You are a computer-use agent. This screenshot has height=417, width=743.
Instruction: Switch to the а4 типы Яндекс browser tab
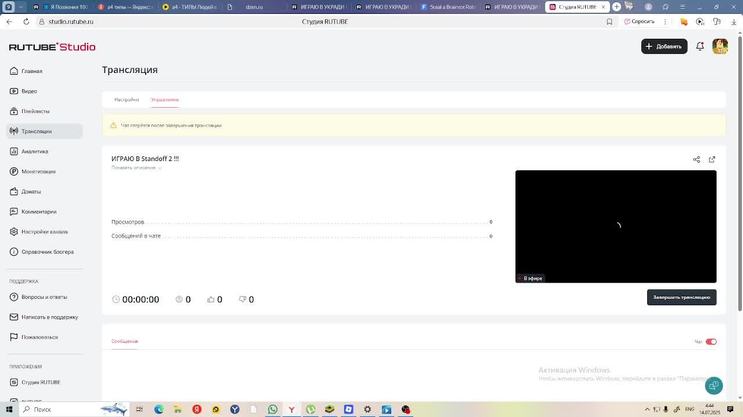click(125, 7)
